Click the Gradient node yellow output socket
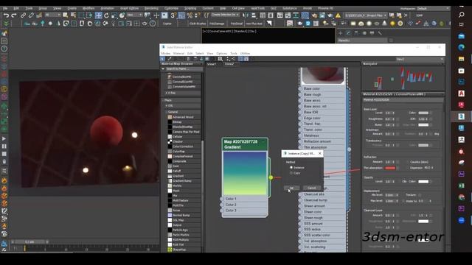This screenshot has width=472, height=265. pyautogui.click(x=271, y=177)
